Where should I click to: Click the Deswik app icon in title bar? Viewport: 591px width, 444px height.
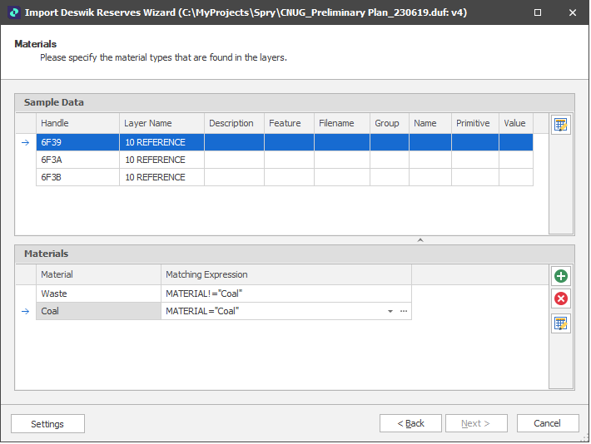[12, 13]
